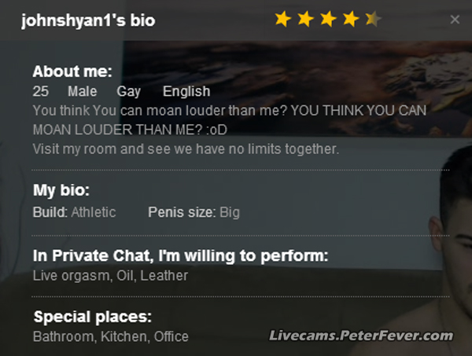Screen dimensions: 472x356
Task: Click the fifth half-filled rating star
Action: tap(373, 20)
